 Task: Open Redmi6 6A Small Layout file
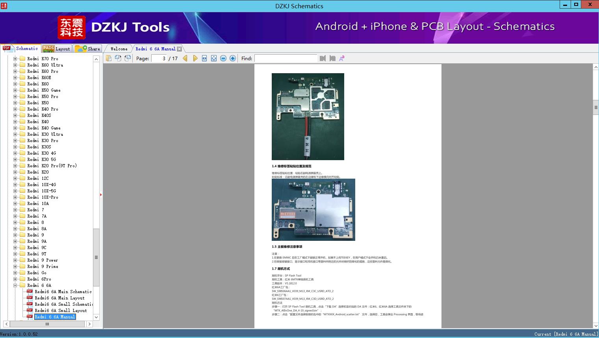tap(61, 310)
